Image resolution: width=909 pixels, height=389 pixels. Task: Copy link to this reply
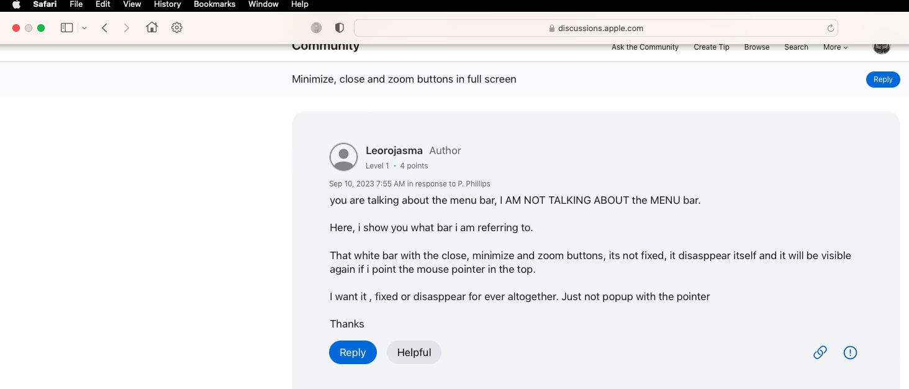coord(820,352)
